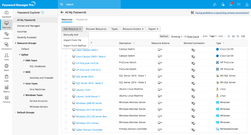The height and width of the screenshot is (135, 251).
Task: Check the Windows 2008 R2 Server checkbox
Action: point(66,103)
